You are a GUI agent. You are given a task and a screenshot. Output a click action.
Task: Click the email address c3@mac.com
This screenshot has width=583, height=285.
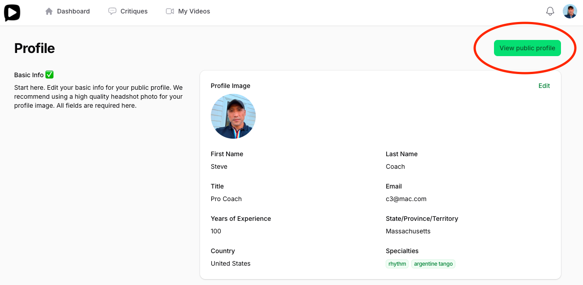pos(406,199)
